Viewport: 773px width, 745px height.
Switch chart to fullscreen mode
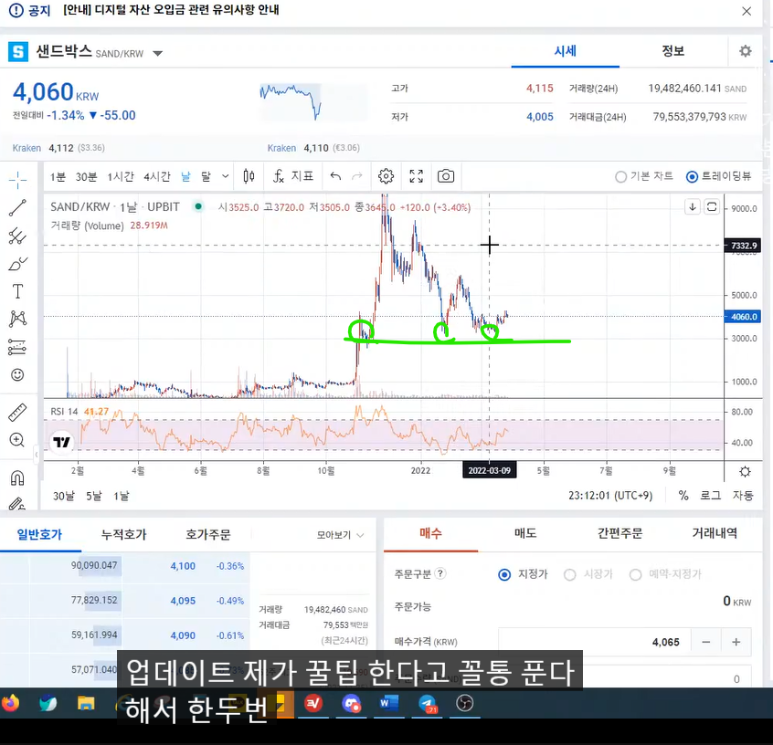(417, 176)
